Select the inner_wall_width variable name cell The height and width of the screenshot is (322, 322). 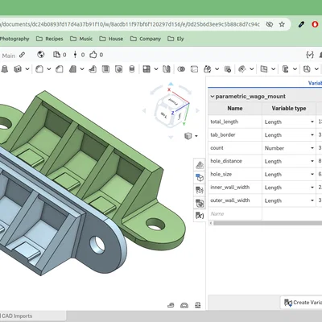coord(235,188)
